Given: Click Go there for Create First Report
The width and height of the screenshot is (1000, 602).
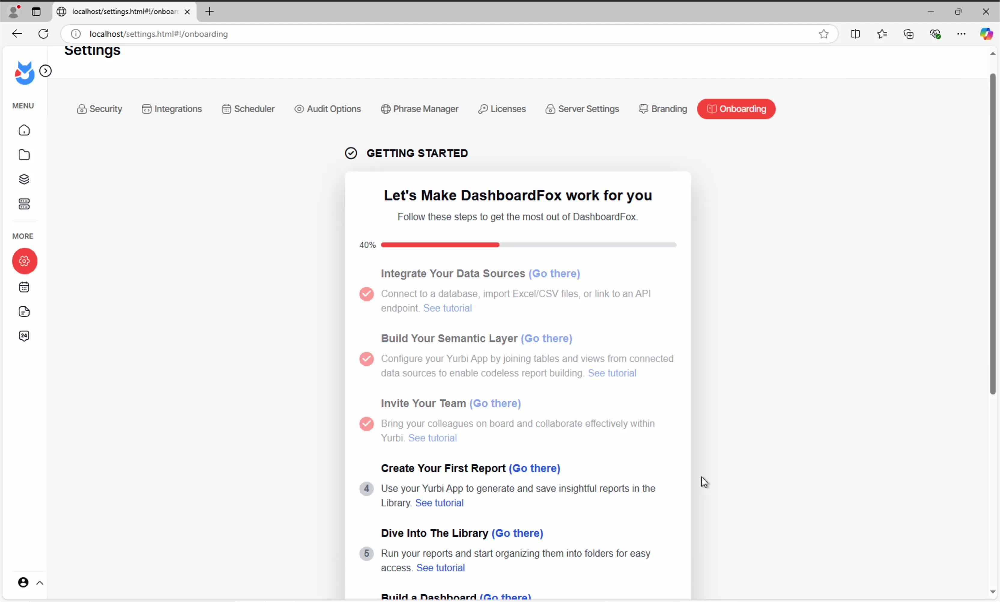Looking at the screenshot, I should 534,468.
